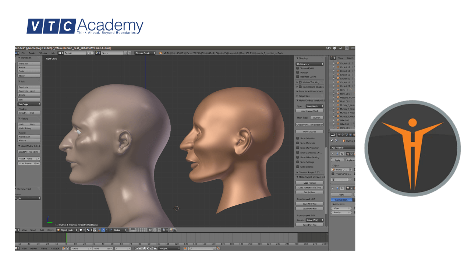Click the MakeHuman logo on the right

(x=412, y=148)
